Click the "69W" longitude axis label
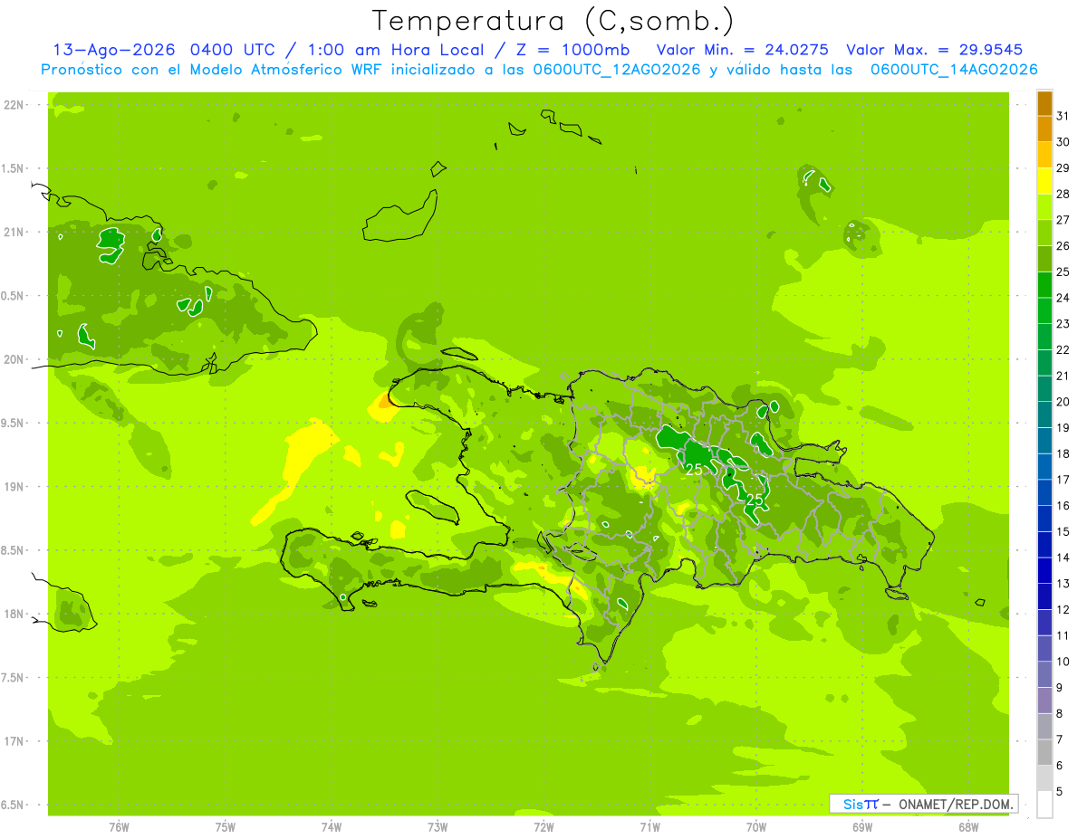The image size is (1087, 839). 862,826
